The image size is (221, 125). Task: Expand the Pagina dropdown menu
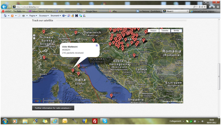33,16
